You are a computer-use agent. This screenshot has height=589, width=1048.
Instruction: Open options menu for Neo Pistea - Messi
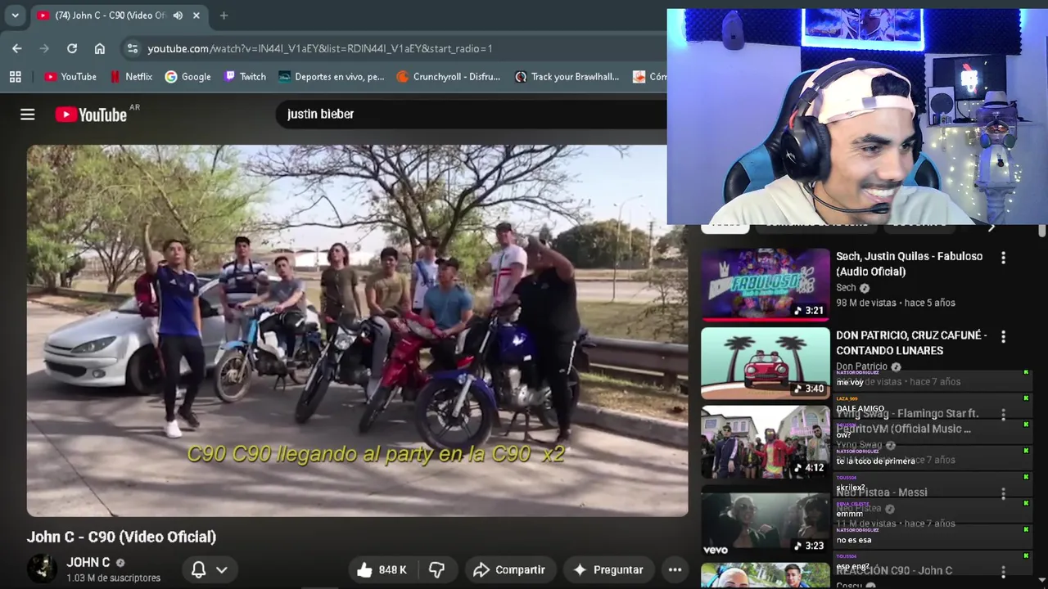(x=1003, y=493)
